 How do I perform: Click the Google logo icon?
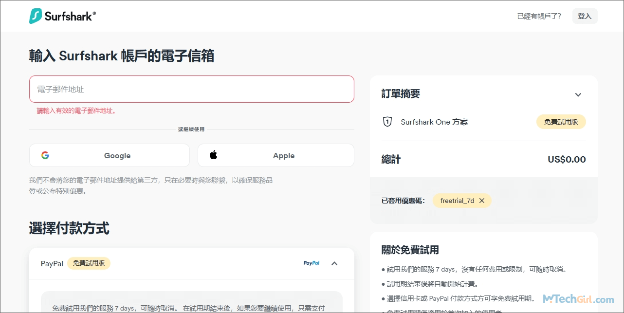tap(45, 155)
